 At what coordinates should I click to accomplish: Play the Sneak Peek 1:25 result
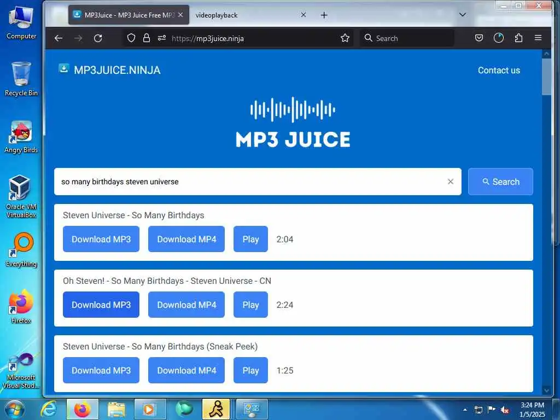(x=250, y=370)
